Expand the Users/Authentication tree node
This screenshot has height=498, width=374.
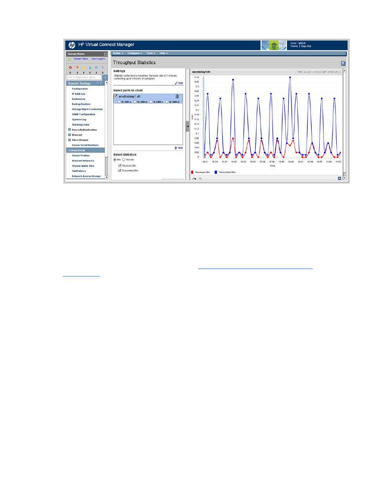[69, 129]
